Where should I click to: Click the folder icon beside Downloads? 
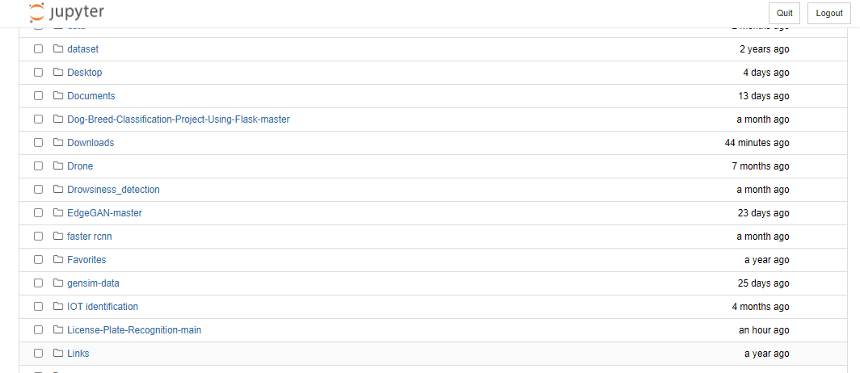click(58, 143)
